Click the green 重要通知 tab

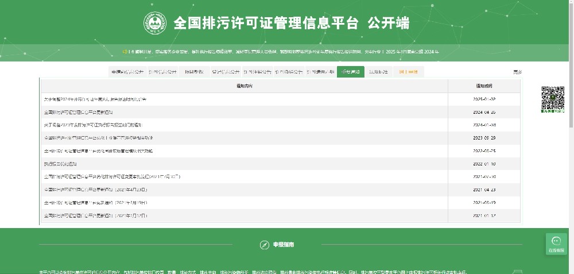(350, 72)
